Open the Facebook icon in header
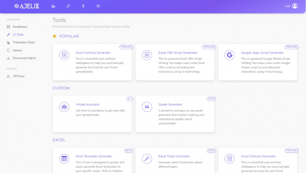 tap(83, 6)
